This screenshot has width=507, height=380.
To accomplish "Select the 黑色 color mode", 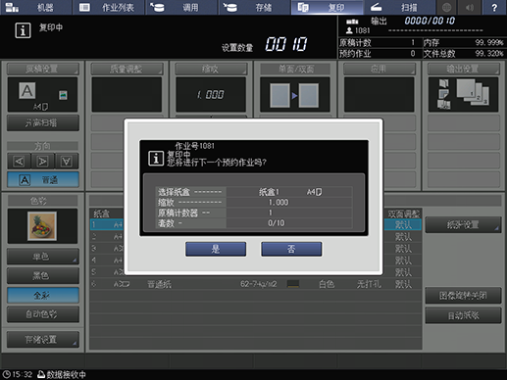I will 42,276.
